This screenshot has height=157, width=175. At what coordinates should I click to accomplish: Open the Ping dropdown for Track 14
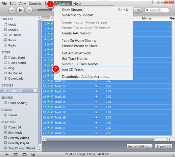click(x=96, y=91)
